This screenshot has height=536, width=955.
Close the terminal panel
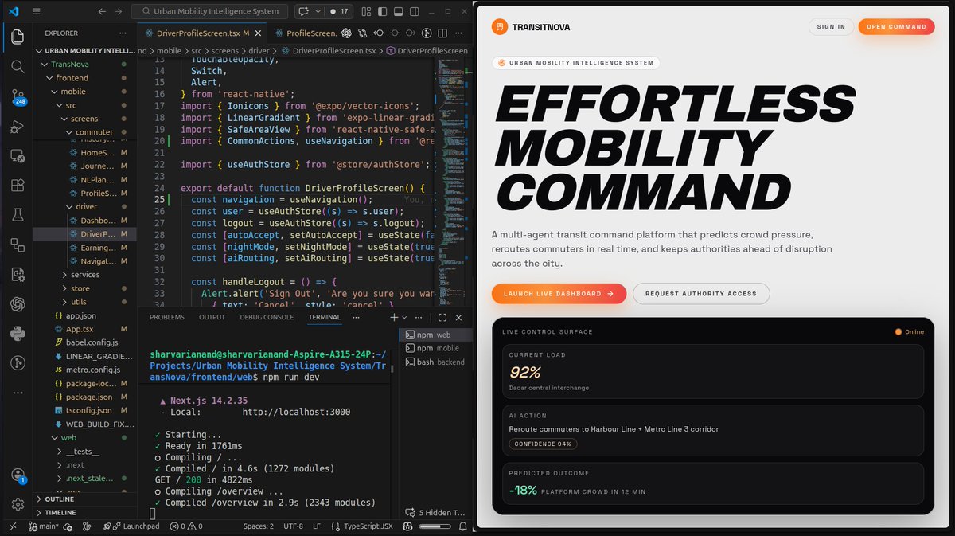(x=459, y=317)
